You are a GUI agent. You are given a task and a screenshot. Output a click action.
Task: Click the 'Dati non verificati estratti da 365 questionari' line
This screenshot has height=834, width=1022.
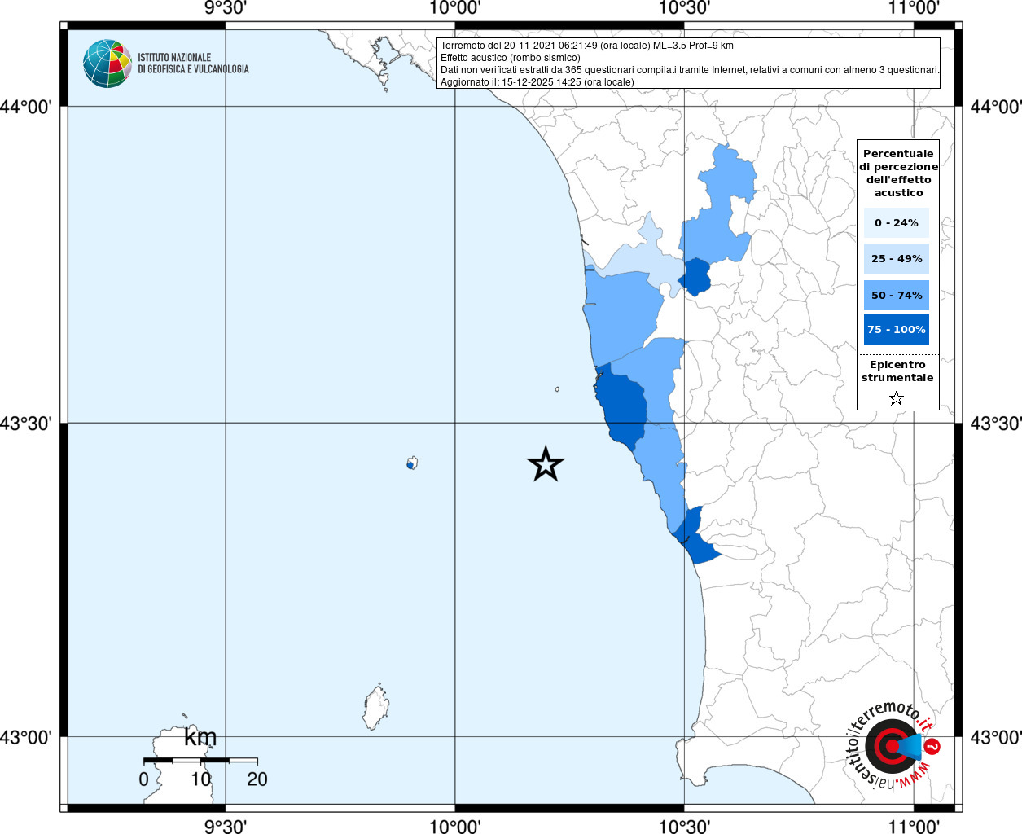(690, 70)
